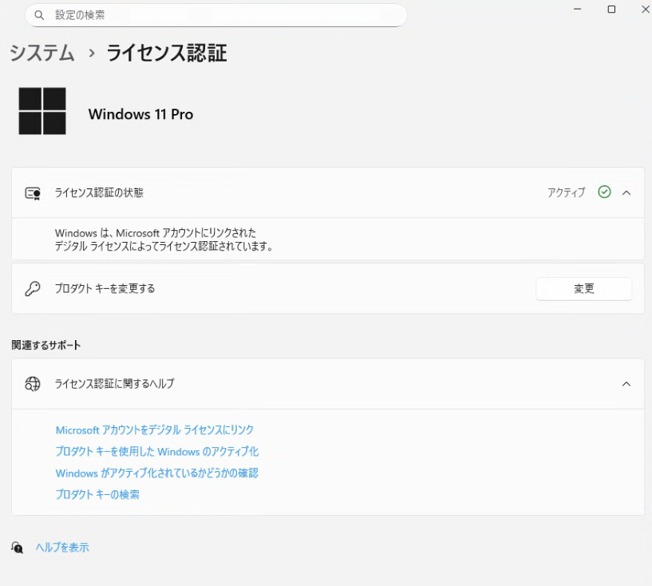The height and width of the screenshot is (586, 652).
Task: Minimize the settings window
Action: point(577,9)
